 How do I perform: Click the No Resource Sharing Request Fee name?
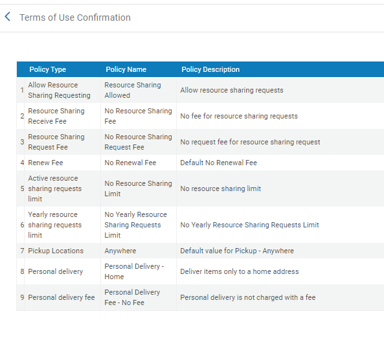pos(138,142)
